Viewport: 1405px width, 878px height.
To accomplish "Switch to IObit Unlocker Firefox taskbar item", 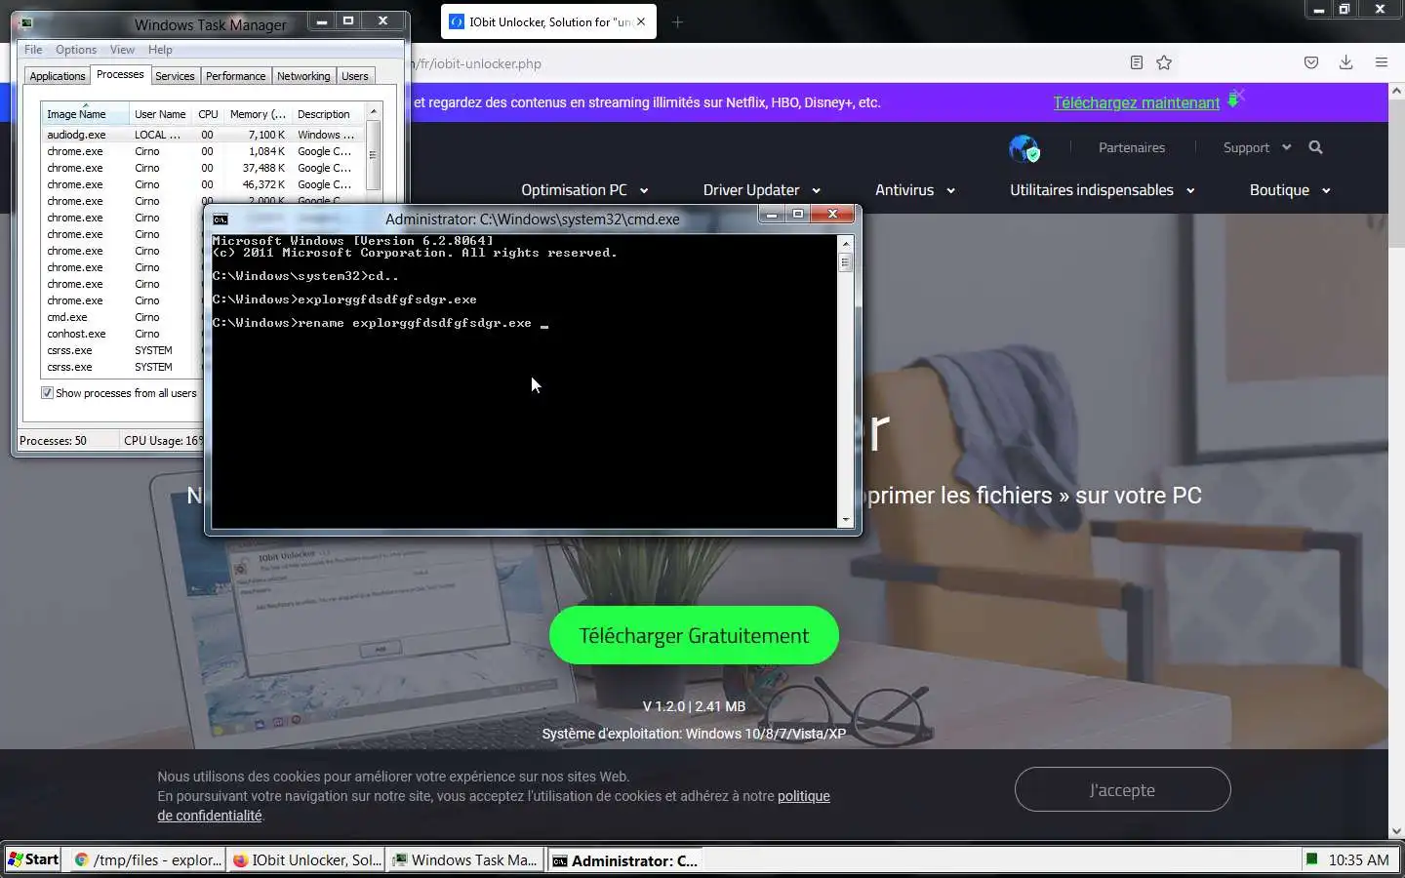I will (x=307, y=859).
